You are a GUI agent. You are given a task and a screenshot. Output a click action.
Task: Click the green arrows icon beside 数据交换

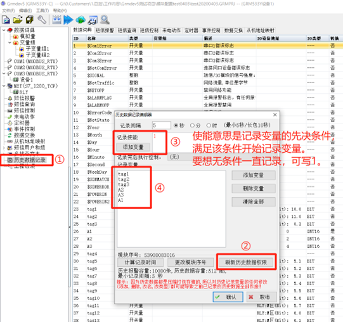pyautogui.click(x=10, y=135)
